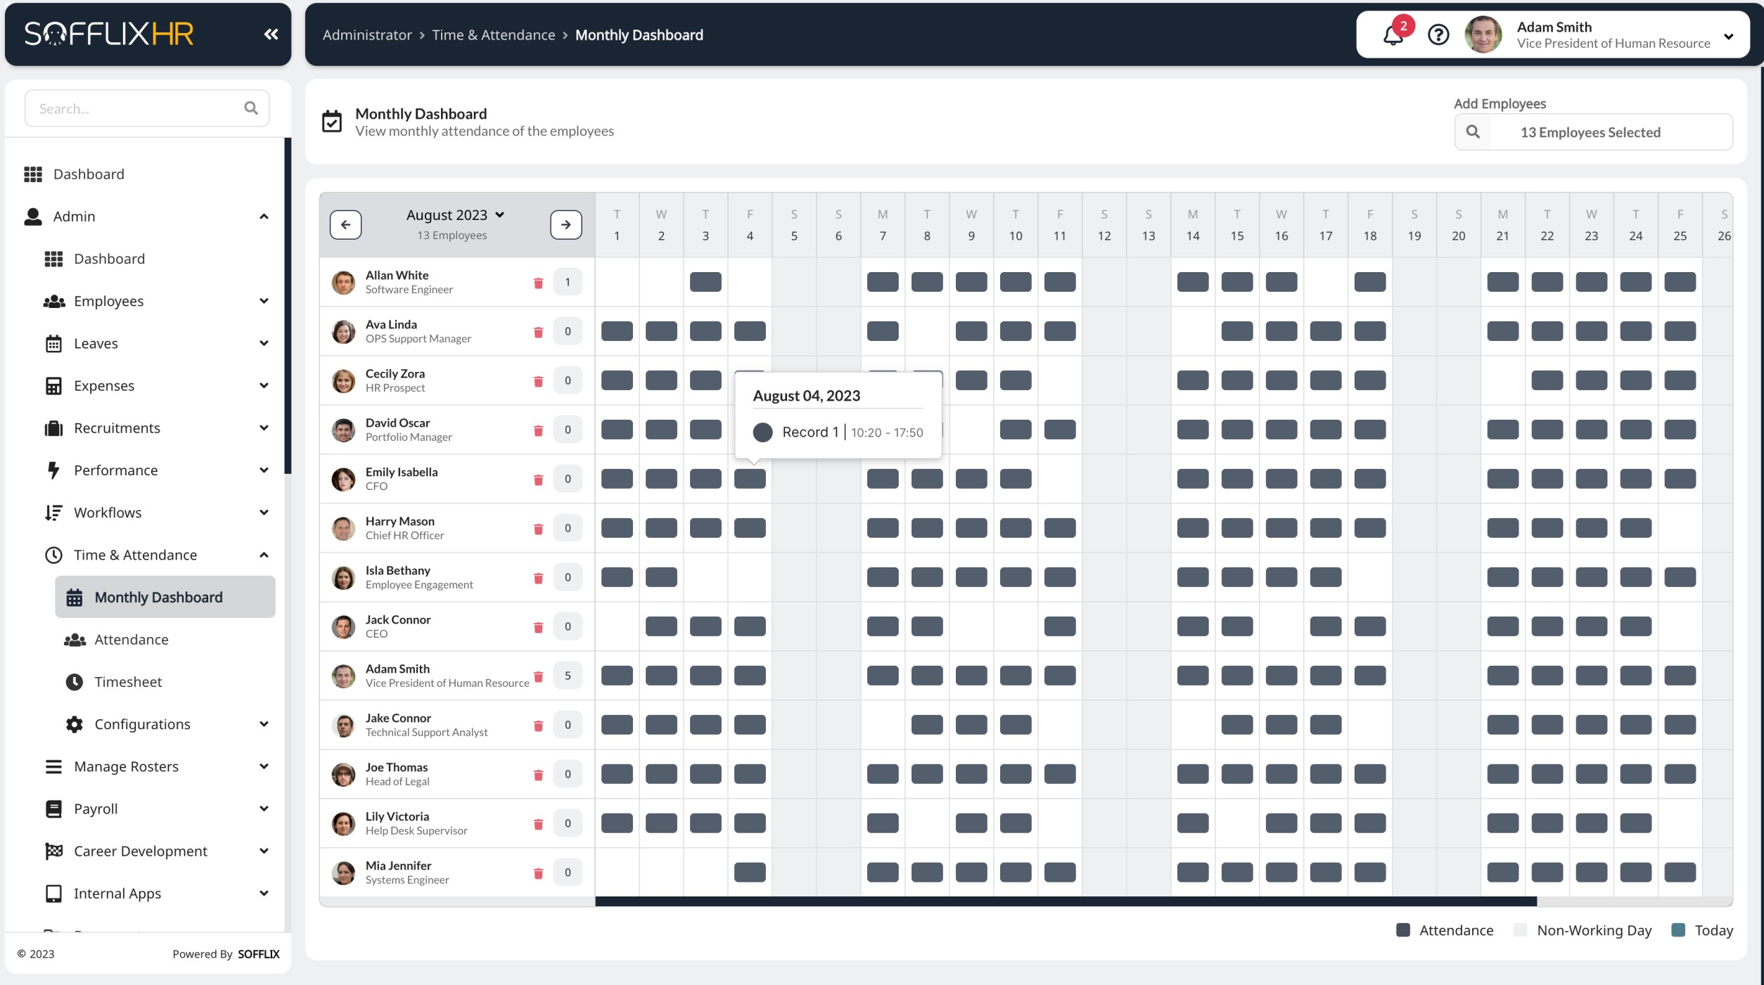Expand the Payroll submenu
This screenshot has height=985, width=1764.
click(x=264, y=808)
